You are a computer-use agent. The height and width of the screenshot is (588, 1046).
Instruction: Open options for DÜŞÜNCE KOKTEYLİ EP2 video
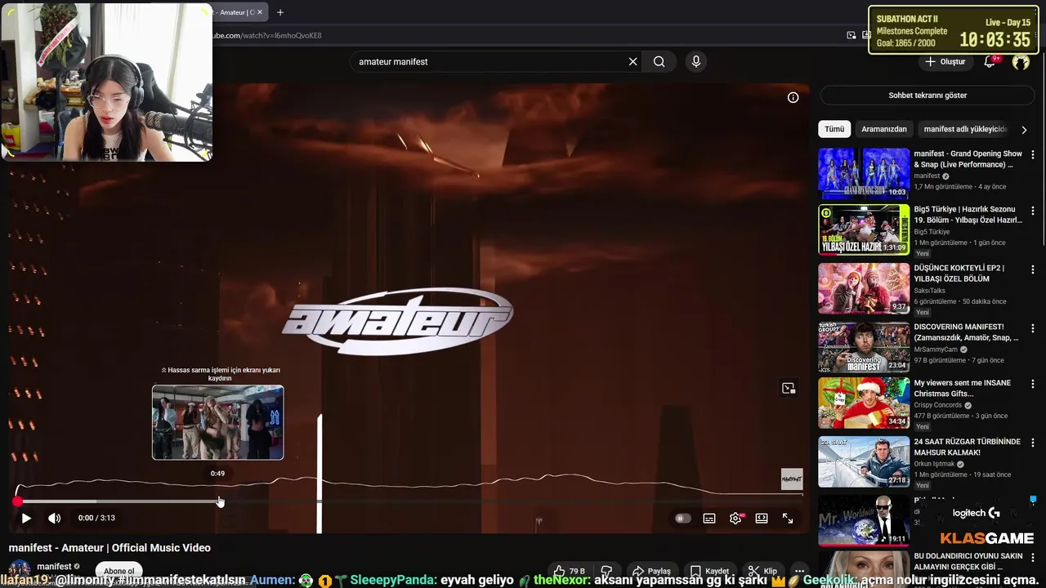point(1032,269)
